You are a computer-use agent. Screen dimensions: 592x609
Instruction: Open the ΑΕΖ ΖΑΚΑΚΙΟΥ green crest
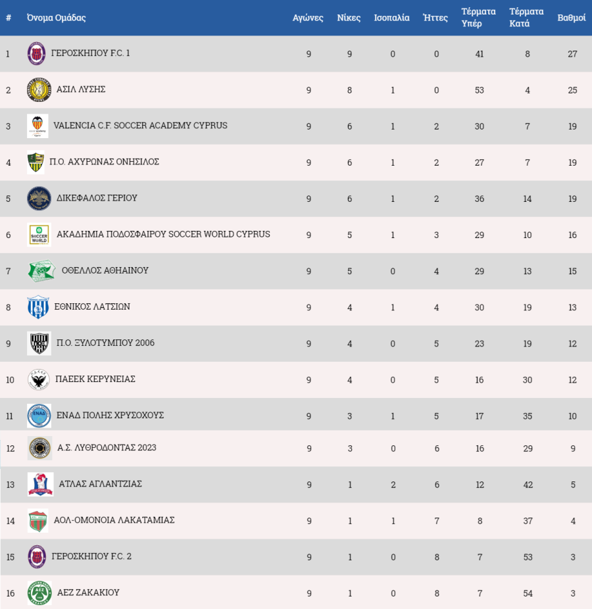39,593
